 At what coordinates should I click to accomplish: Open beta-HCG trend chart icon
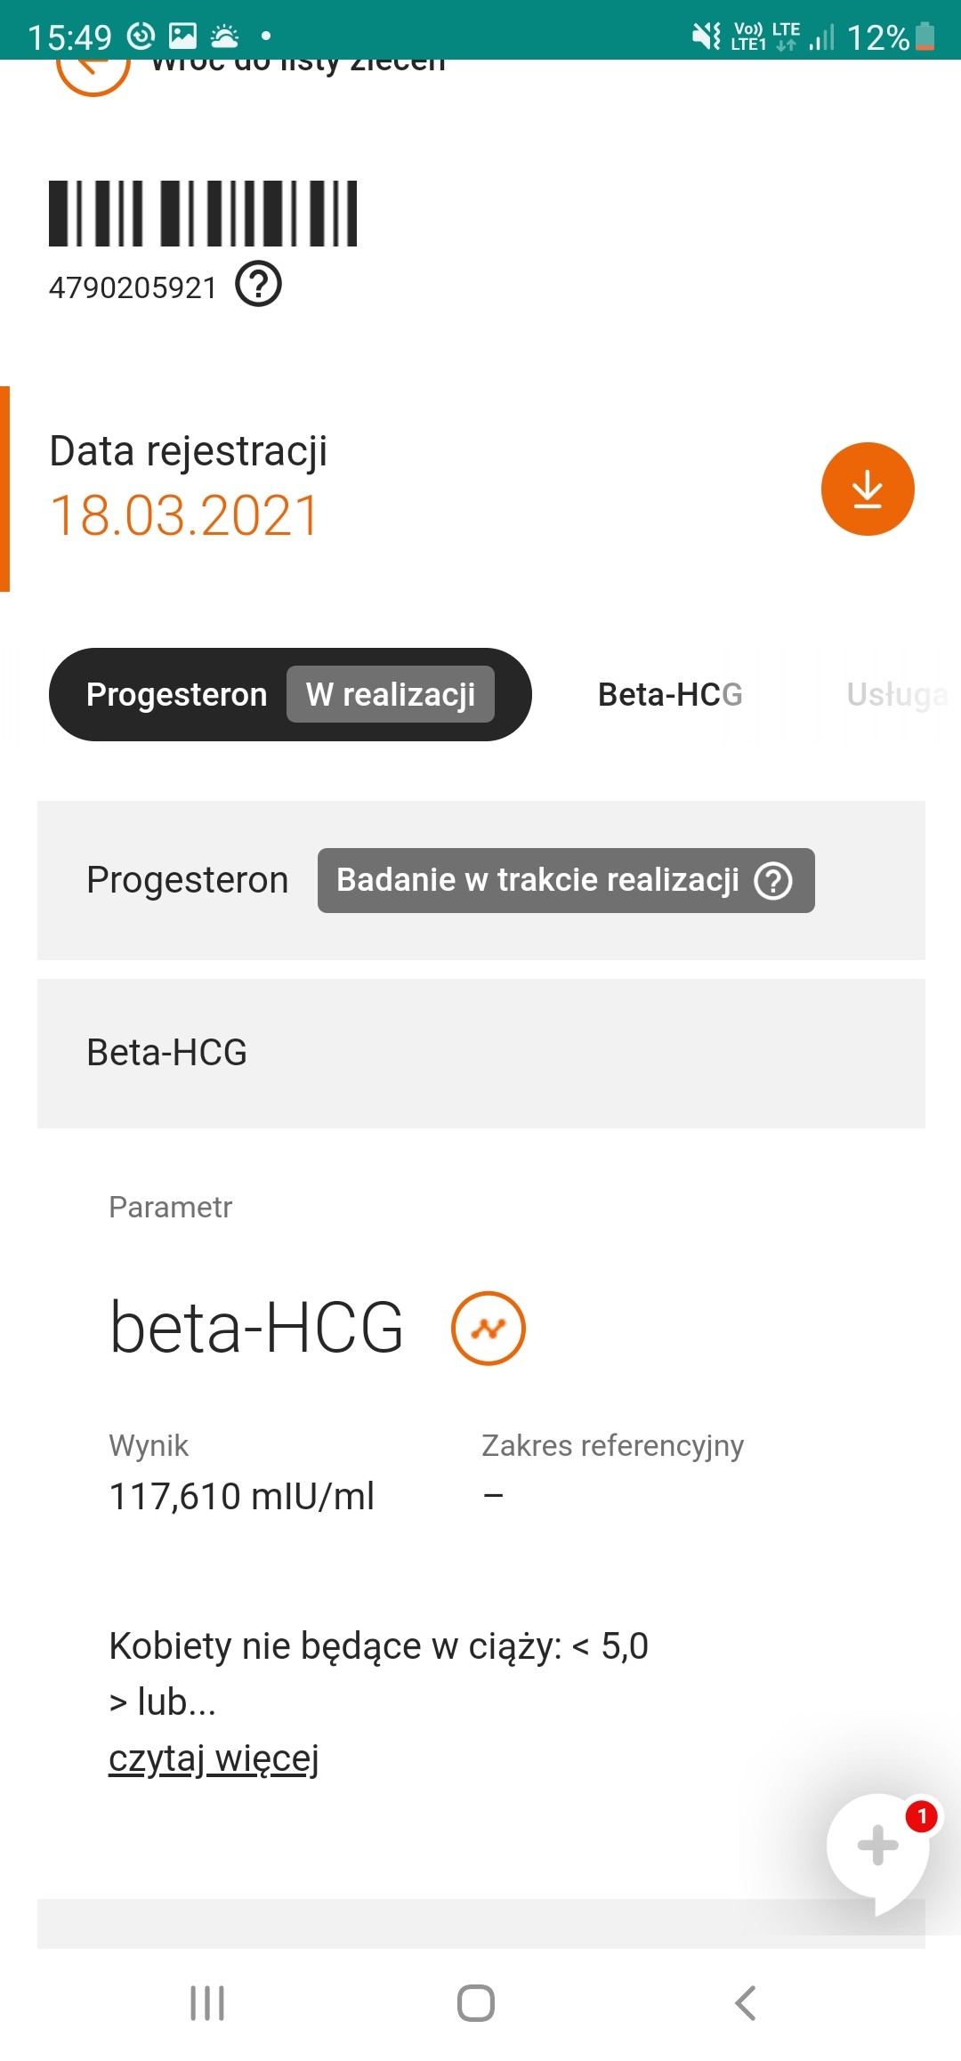pyautogui.click(x=489, y=1328)
